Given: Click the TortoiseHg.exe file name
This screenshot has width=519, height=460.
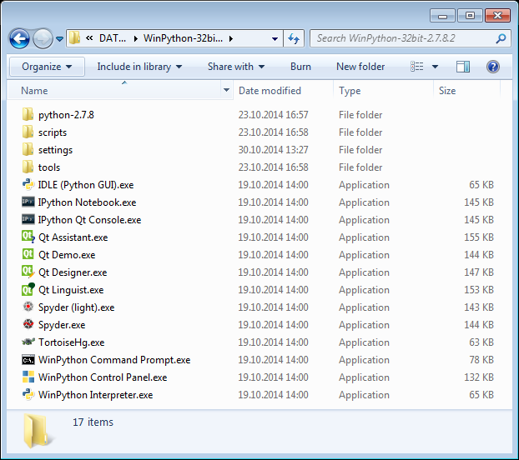Looking at the screenshot, I should click(72, 342).
